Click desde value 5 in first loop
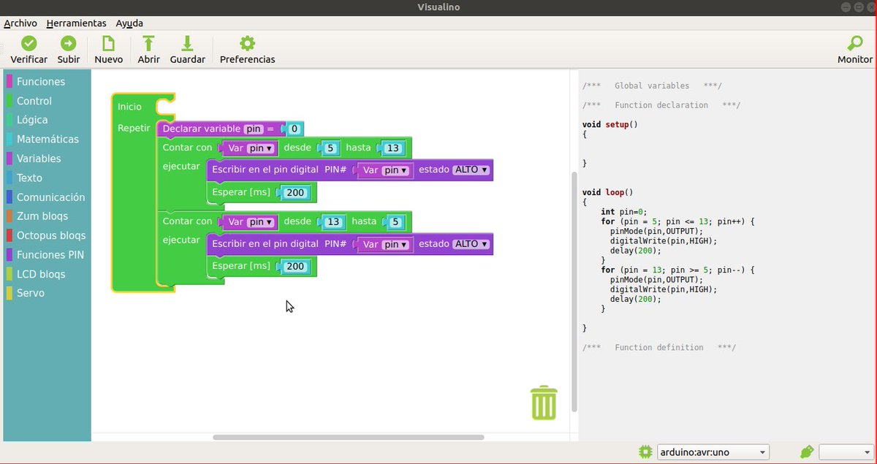 [x=330, y=148]
